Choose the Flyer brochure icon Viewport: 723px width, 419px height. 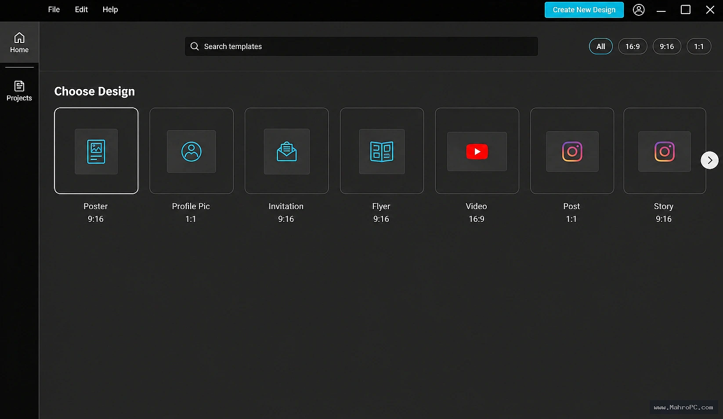(x=382, y=151)
